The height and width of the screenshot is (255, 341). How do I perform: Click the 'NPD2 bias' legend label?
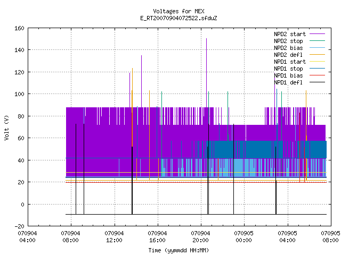pos(288,48)
